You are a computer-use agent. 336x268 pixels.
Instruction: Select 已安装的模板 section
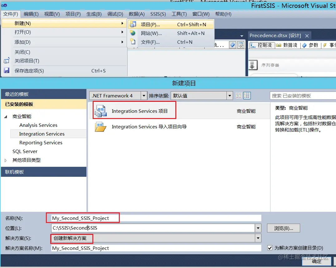click(x=44, y=104)
